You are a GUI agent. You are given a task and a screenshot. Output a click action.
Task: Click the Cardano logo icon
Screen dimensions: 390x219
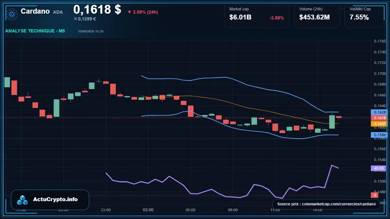(x=12, y=14)
